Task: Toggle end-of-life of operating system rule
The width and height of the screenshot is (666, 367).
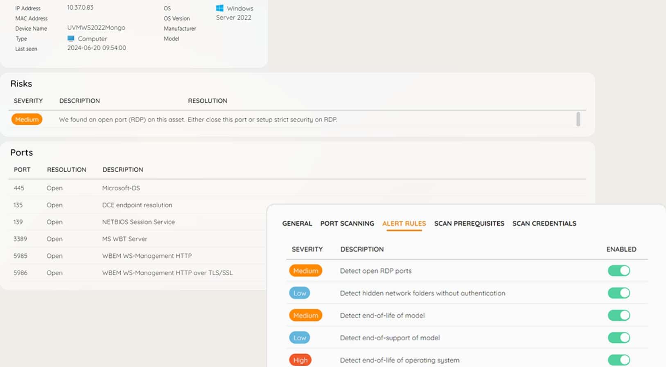Action: pos(619,360)
